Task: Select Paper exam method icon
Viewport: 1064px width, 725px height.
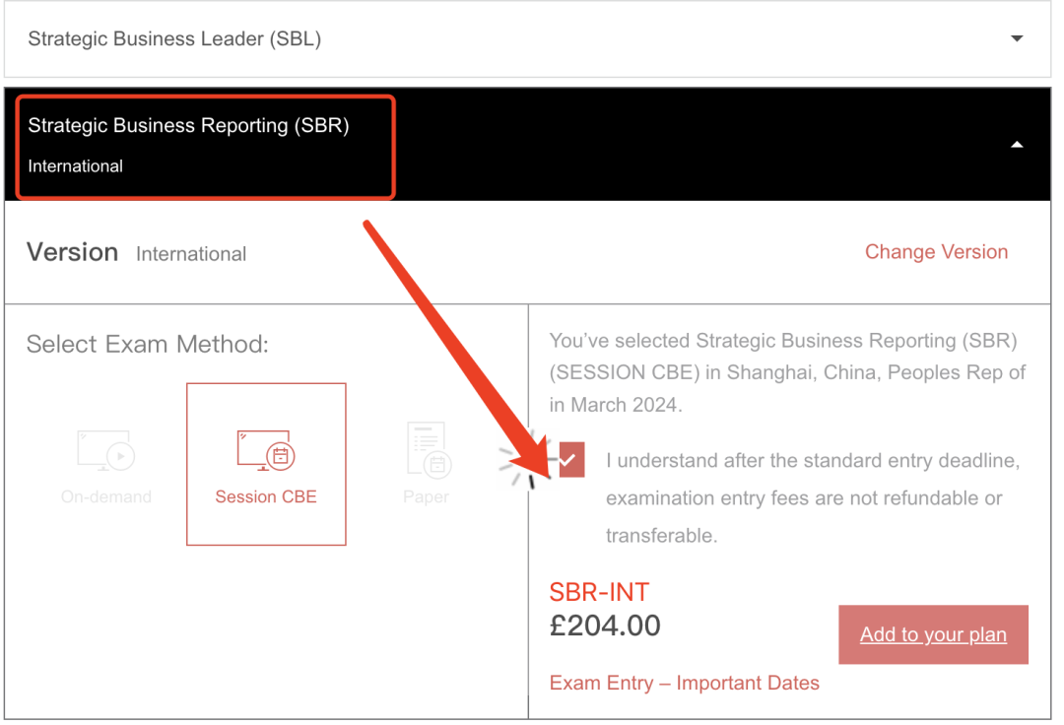Action: tap(429, 449)
